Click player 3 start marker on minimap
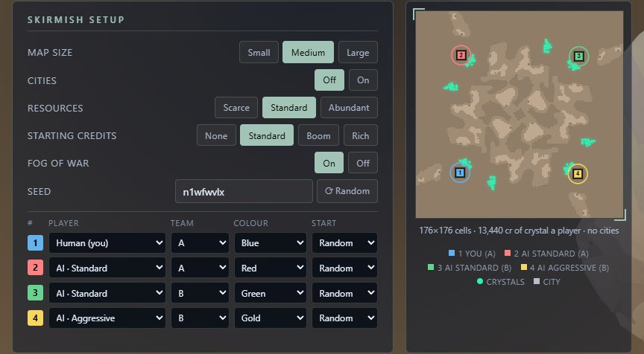Viewport: 644px width, 354px height. point(578,56)
